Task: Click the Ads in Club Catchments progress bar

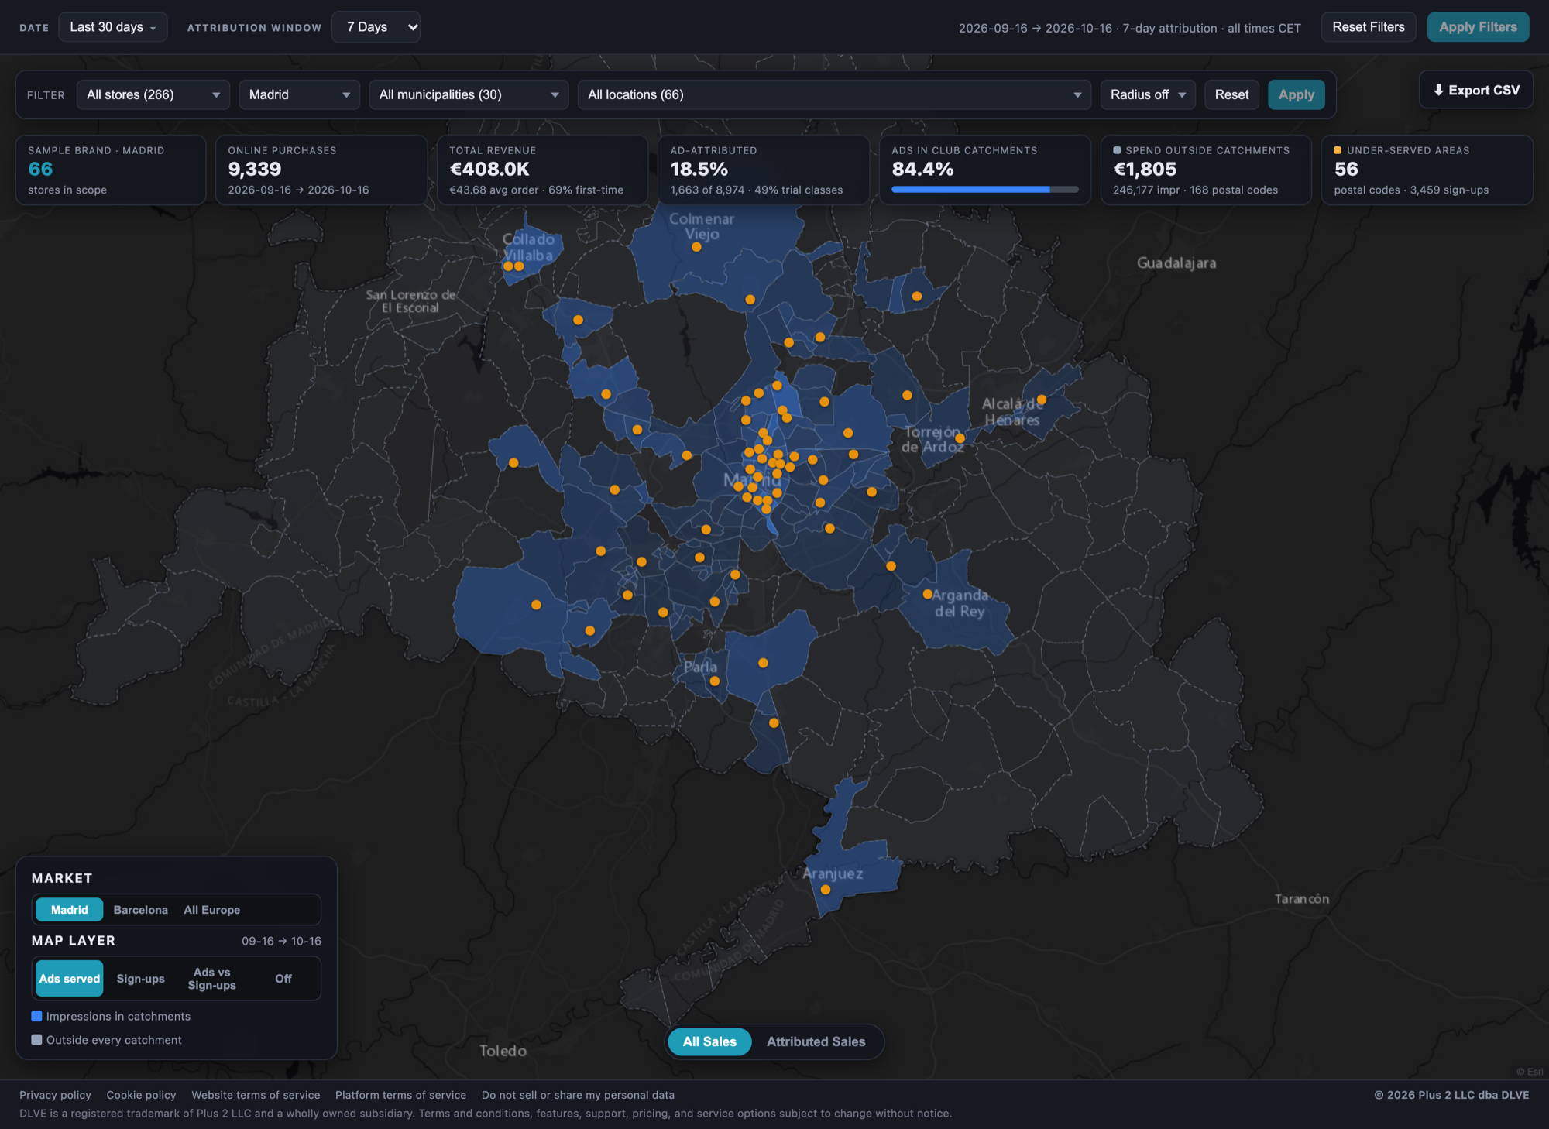Action: [984, 189]
